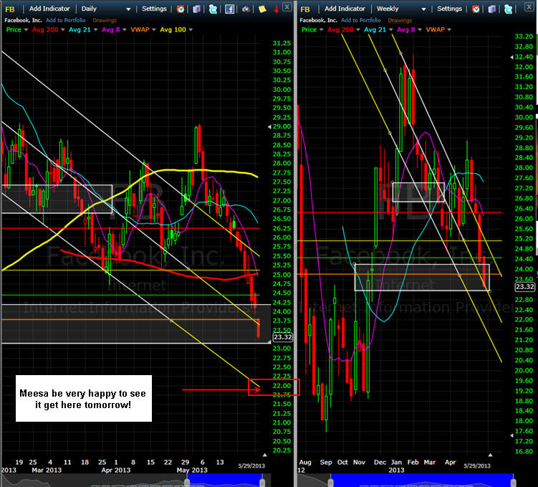Expand Avg 21 dropdown arrow in Weekly chart
Viewport: 538px width, 487px height.
tap(390, 30)
